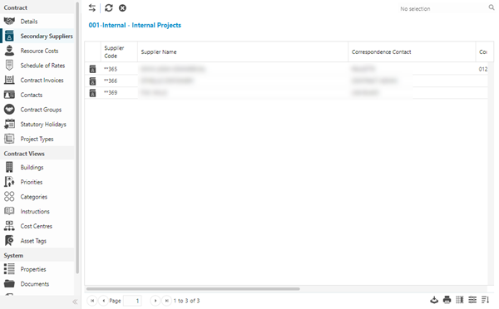Click the swap arrows toolbar icon
Image resolution: width=499 pixels, height=309 pixels.
point(92,8)
